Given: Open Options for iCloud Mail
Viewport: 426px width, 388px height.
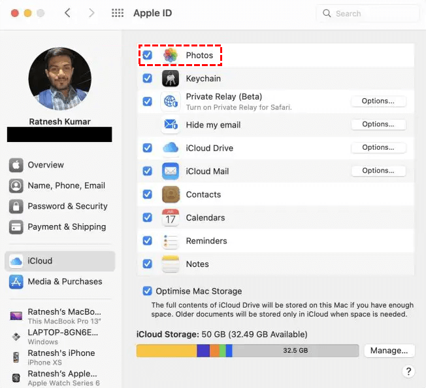Looking at the screenshot, I should coord(378,171).
